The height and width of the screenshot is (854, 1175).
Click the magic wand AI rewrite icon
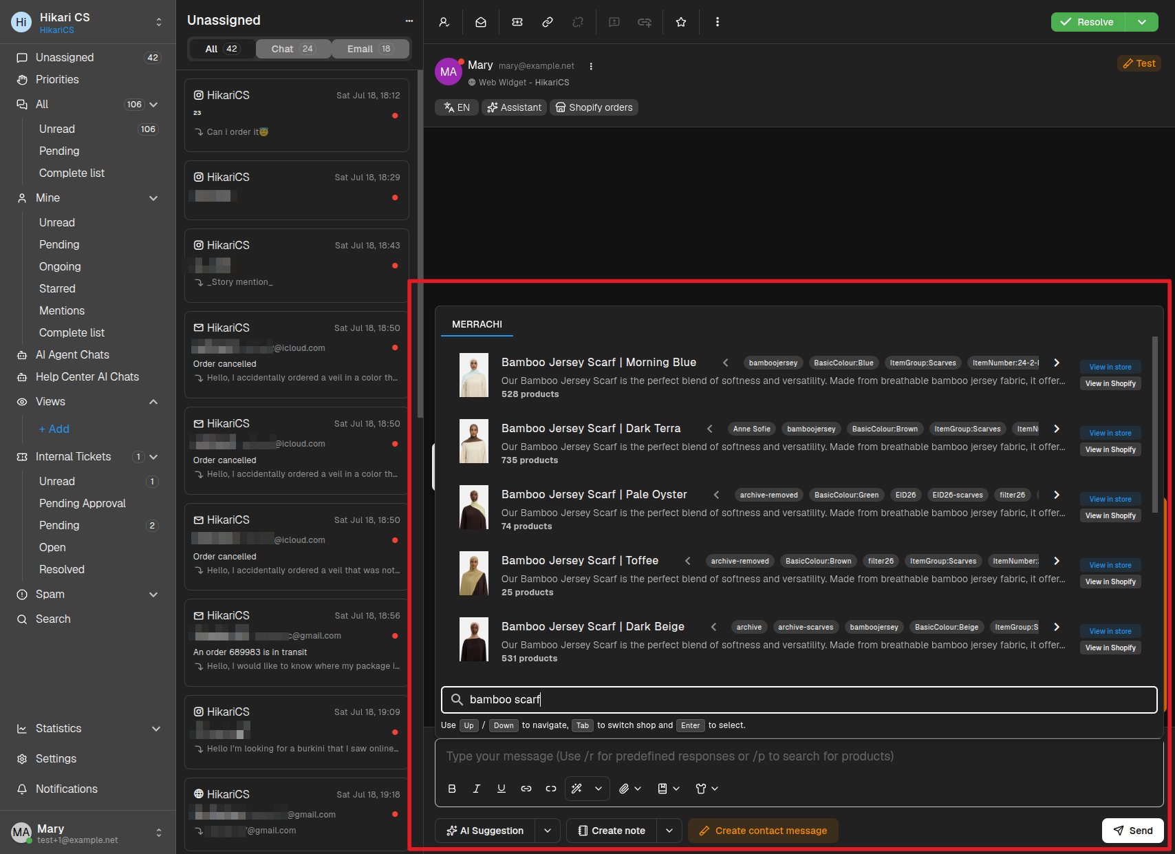coord(577,789)
